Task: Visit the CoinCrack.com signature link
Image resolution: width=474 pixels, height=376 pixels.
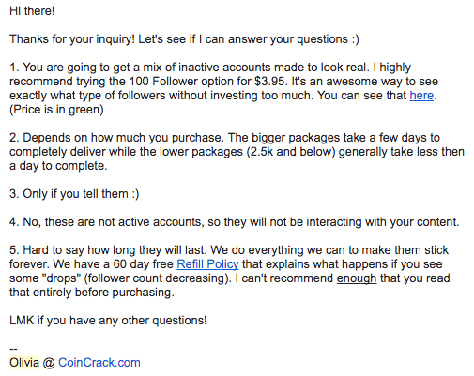Action: click(99, 363)
